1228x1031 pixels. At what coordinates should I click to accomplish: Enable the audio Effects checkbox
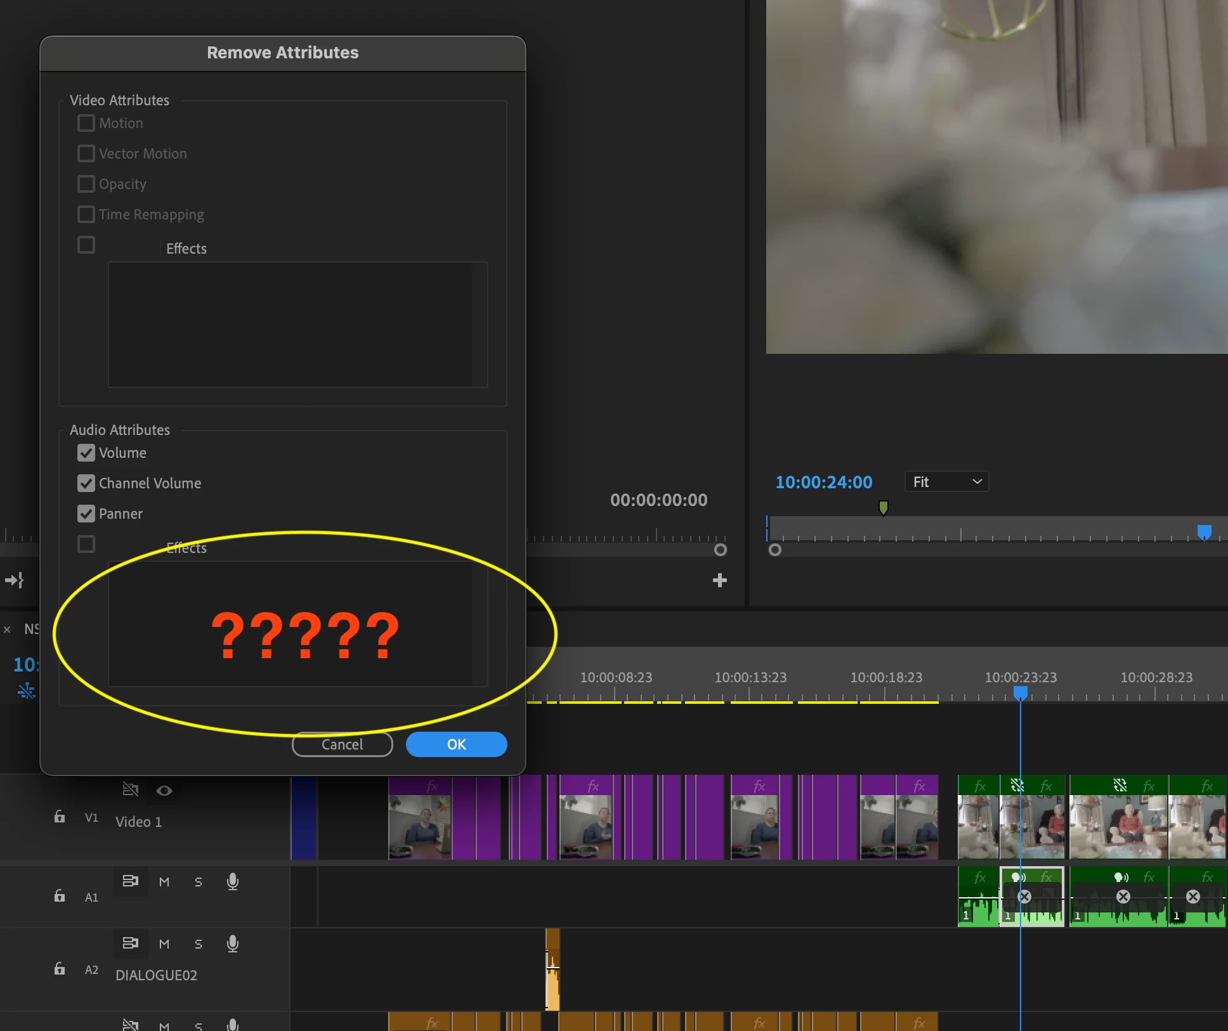tap(86, 544)
